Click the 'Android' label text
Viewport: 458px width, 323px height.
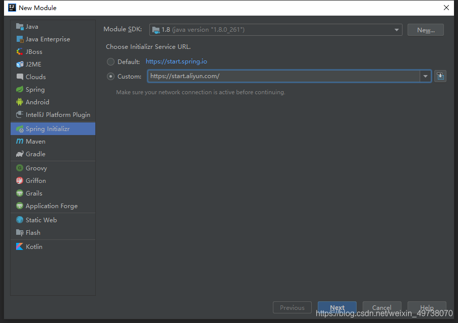coord(37,102)
